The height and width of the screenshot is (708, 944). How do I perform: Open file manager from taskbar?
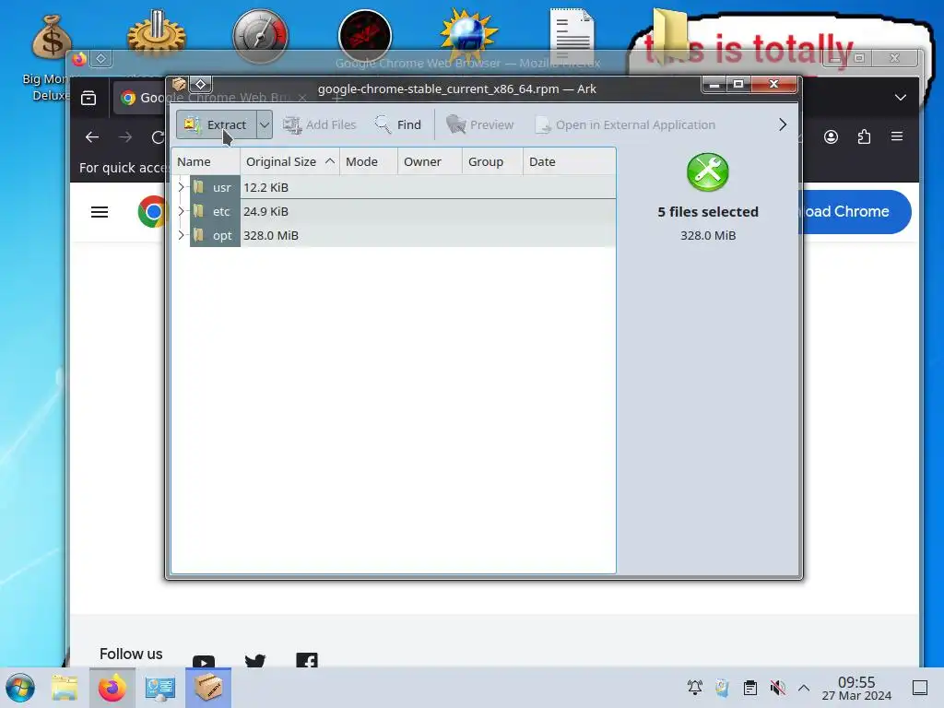point(65,688)
